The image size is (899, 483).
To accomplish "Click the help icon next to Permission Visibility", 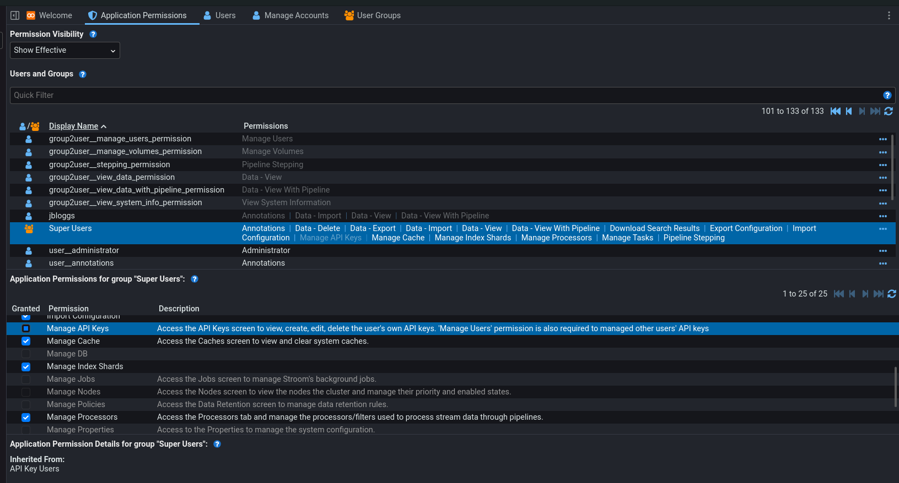I will 93,34.
